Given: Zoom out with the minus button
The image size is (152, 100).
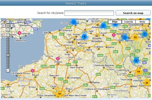Looking at the screenshot, I should point(8,70).
